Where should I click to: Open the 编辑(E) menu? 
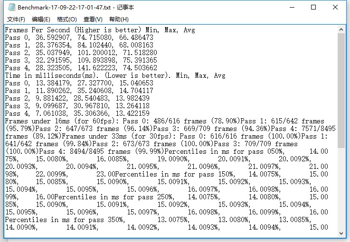(41, 19)
